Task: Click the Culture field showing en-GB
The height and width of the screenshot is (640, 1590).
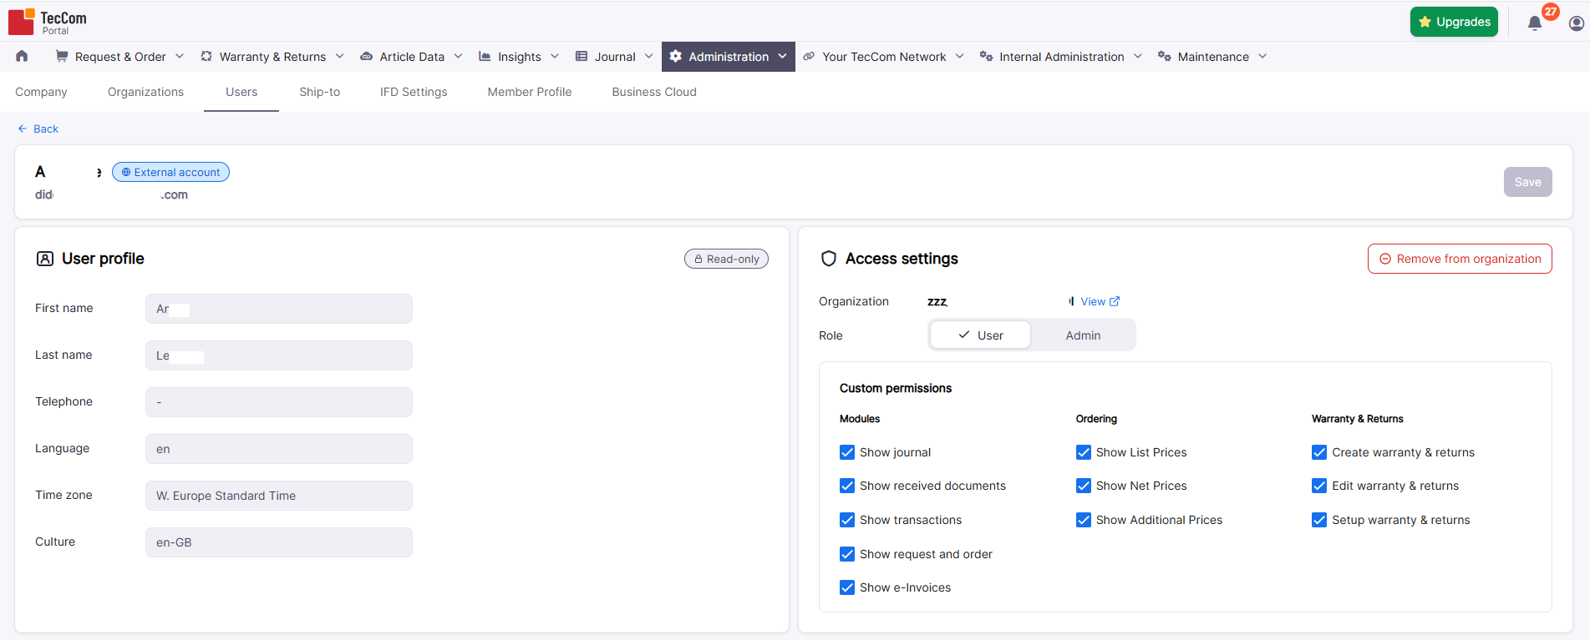Action: [x=279, y=542]
